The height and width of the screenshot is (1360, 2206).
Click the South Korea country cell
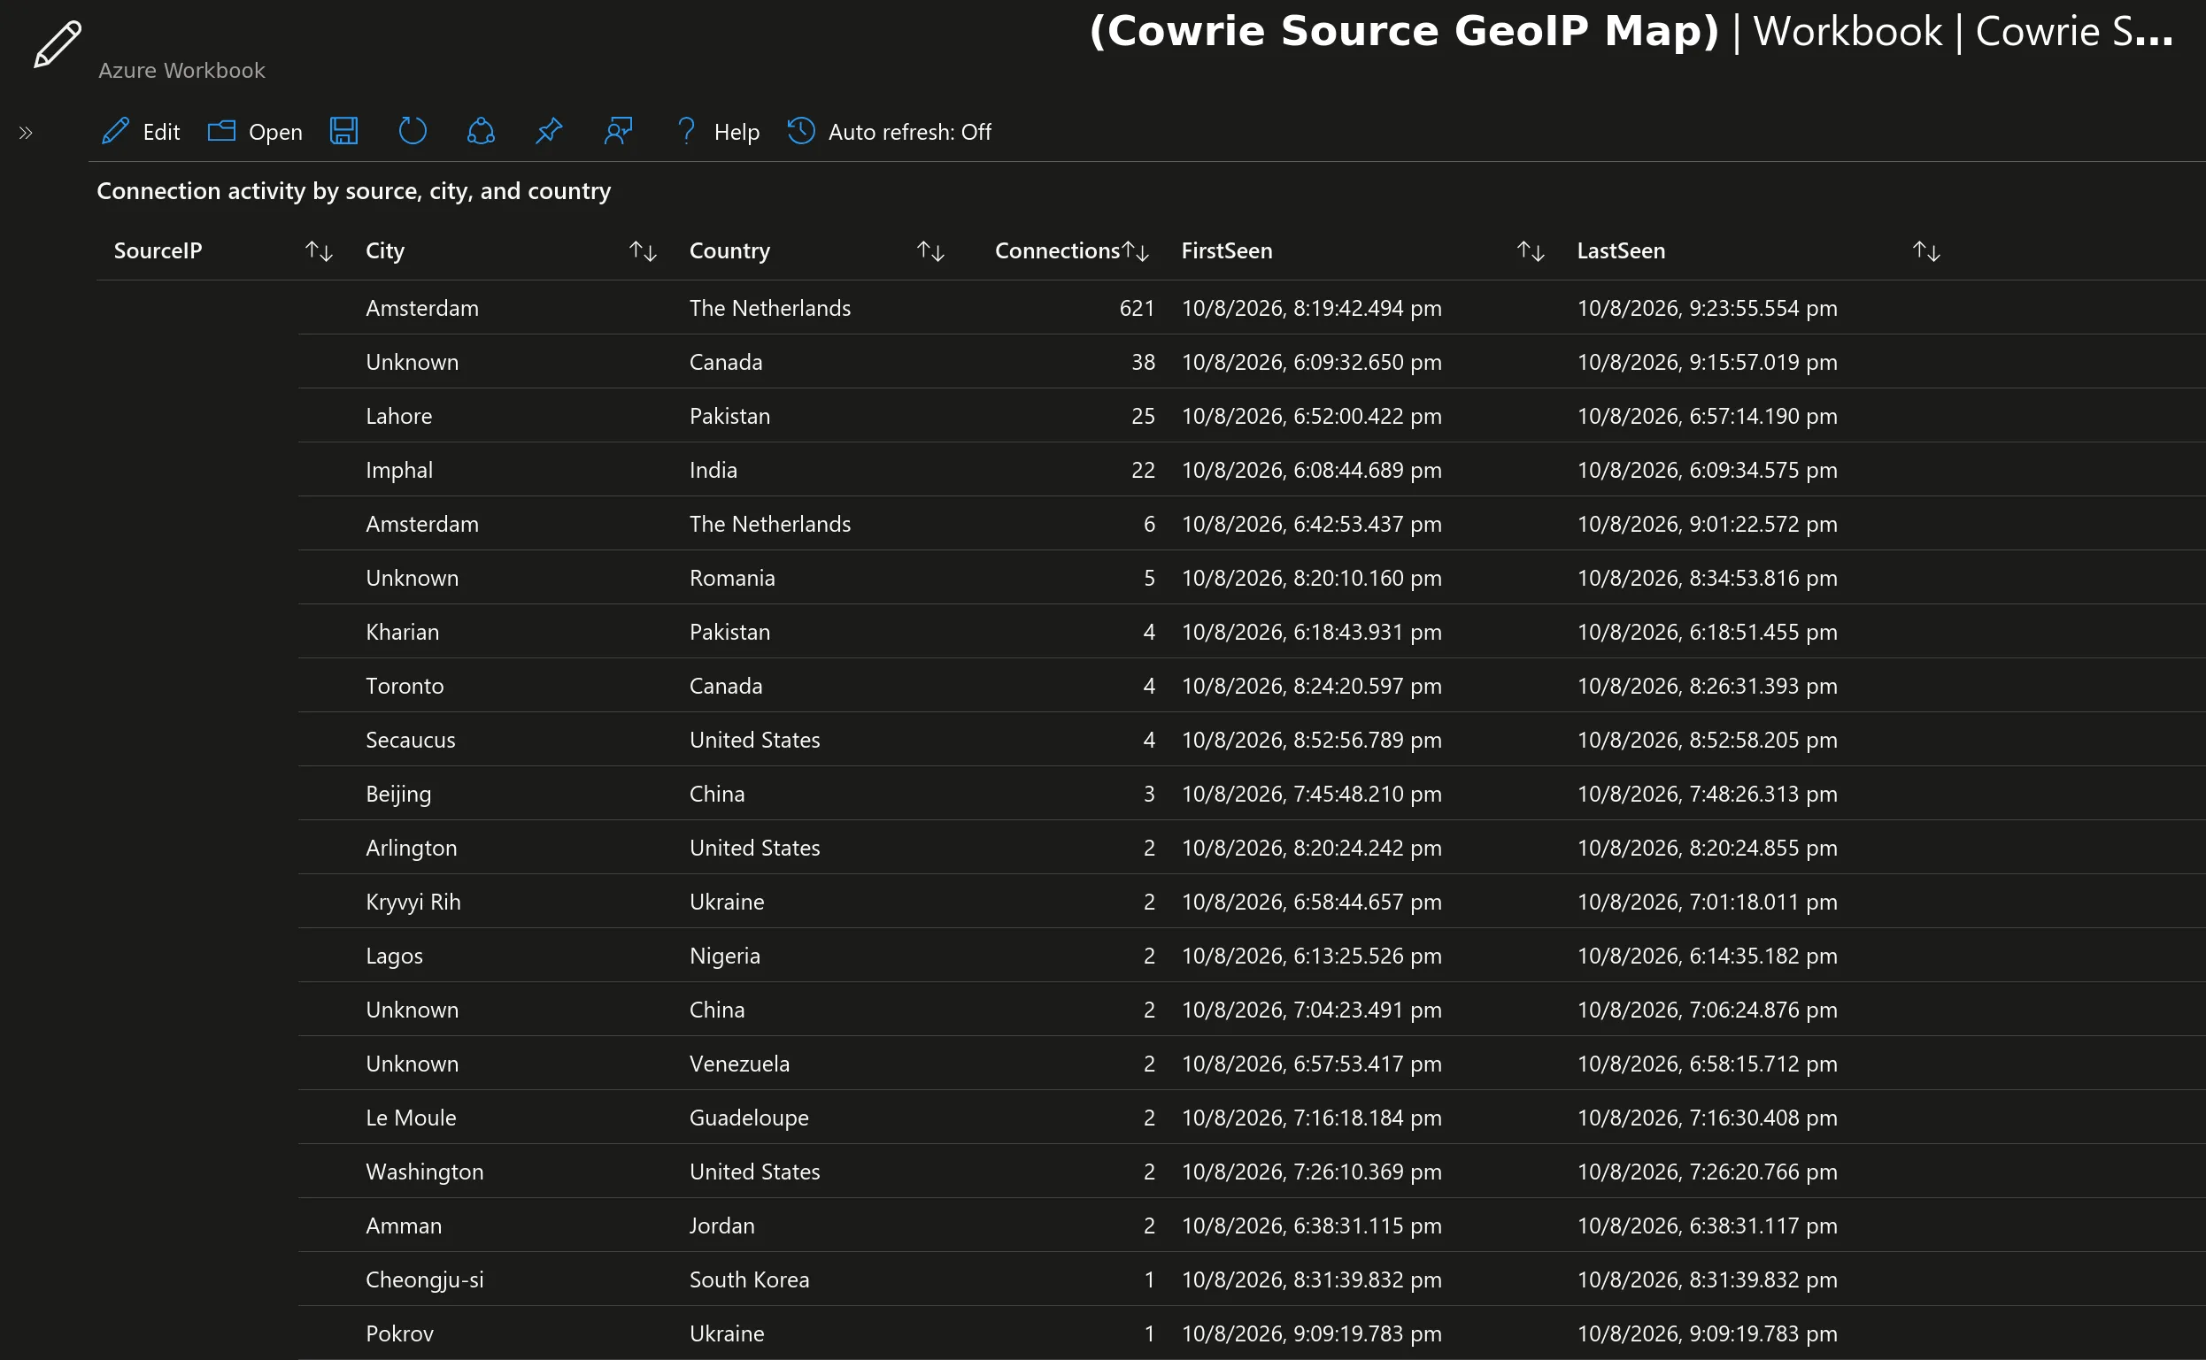click(x=750, y=1280)
